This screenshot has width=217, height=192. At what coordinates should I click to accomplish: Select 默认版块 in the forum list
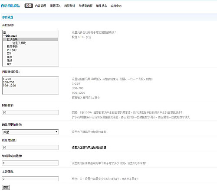pos(30,39)
